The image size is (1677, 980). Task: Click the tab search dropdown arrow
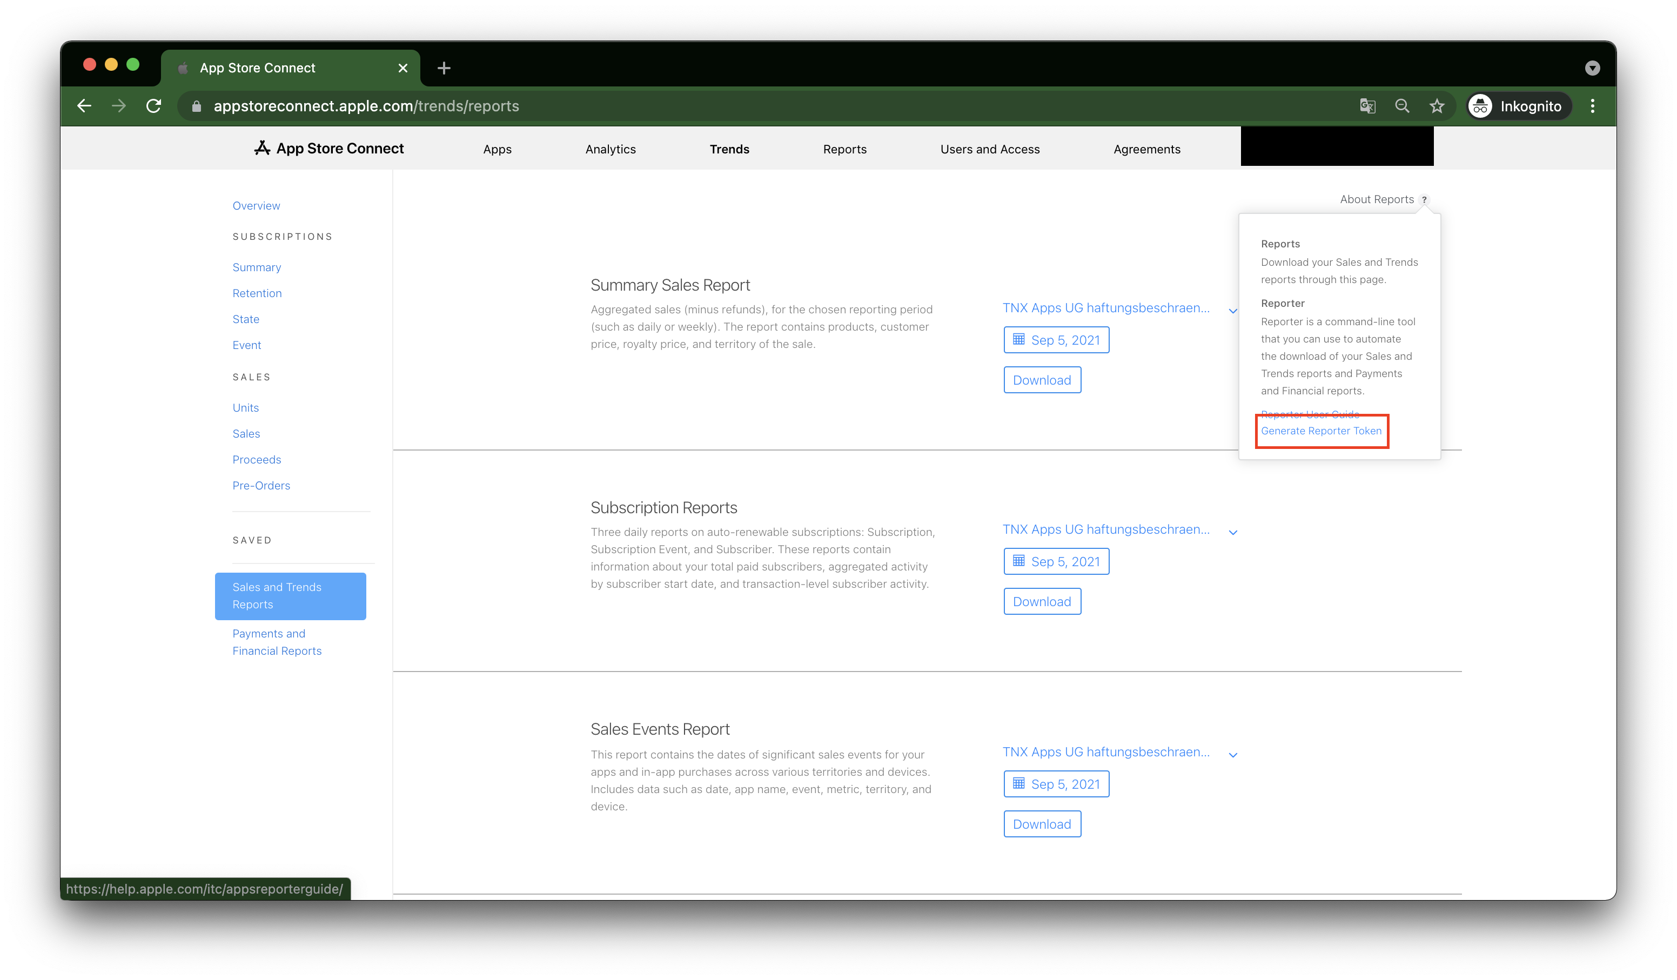(x=1592, y=68)
